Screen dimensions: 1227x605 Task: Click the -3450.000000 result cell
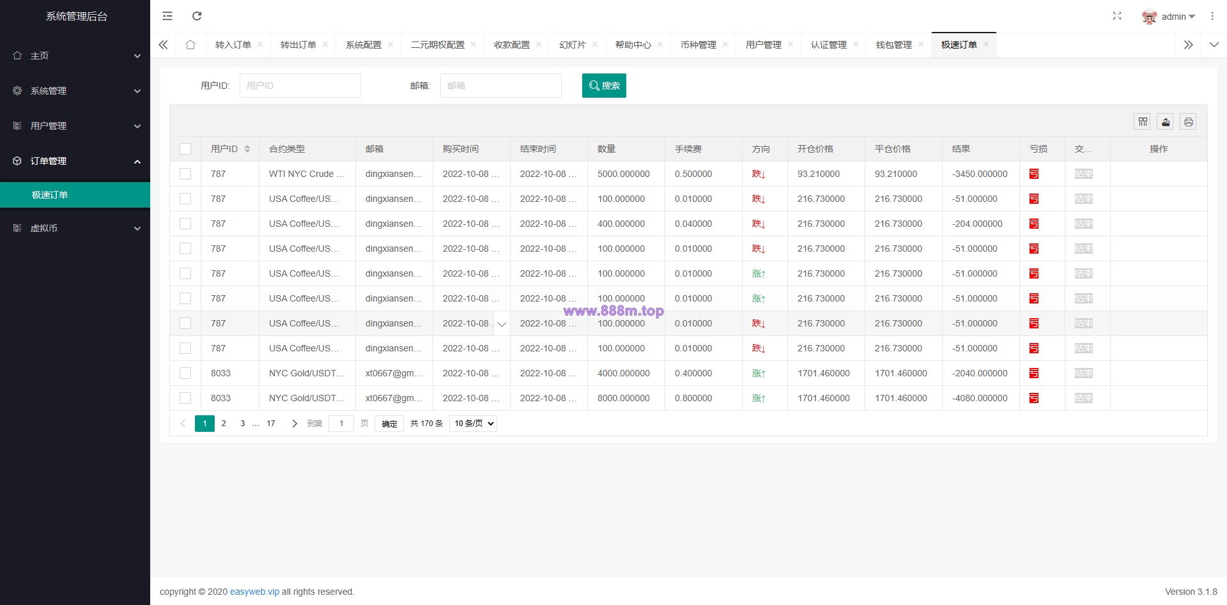tap(980, 174)
